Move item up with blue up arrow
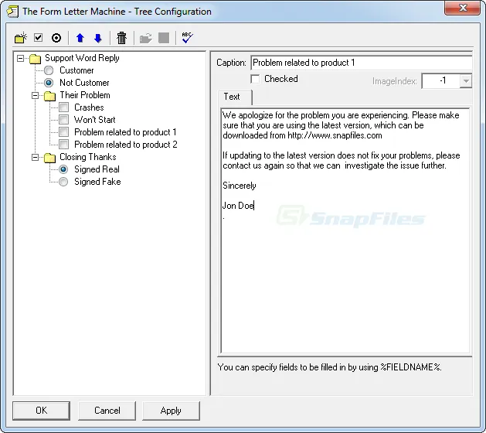The image size is (486, 433). tap(80, 38)
